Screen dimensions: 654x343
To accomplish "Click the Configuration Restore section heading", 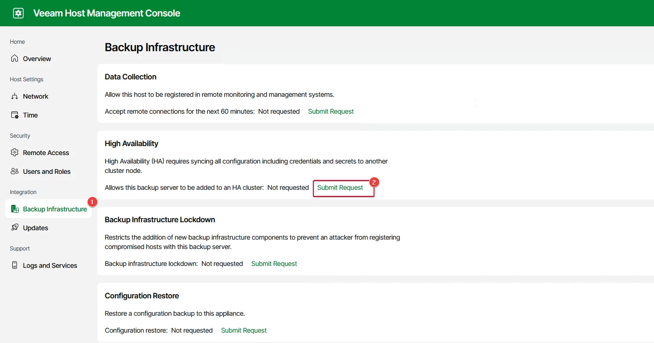I will point(142,296).
